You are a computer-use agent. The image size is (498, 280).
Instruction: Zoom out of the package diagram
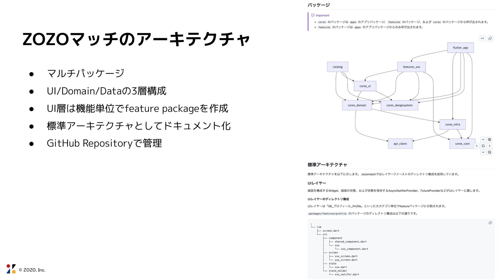[x=489, y=152]
